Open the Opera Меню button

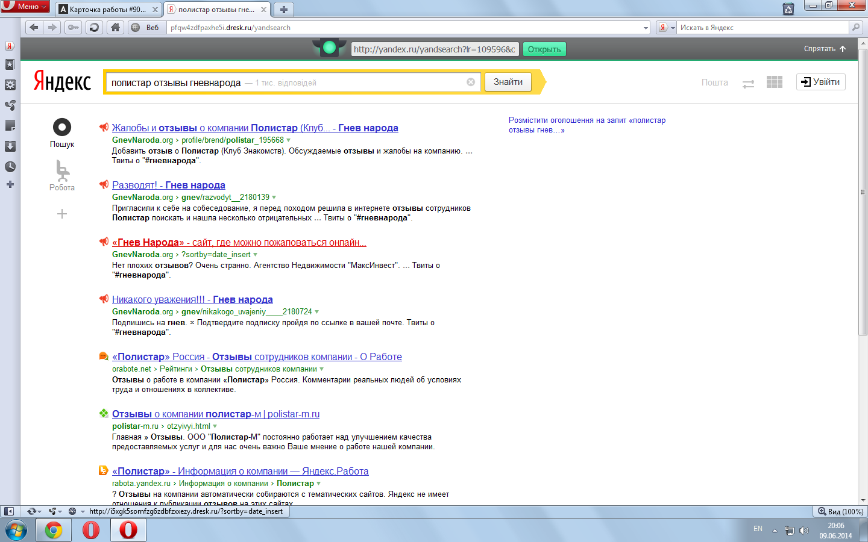pyautogui.click(x=25, y=6)
